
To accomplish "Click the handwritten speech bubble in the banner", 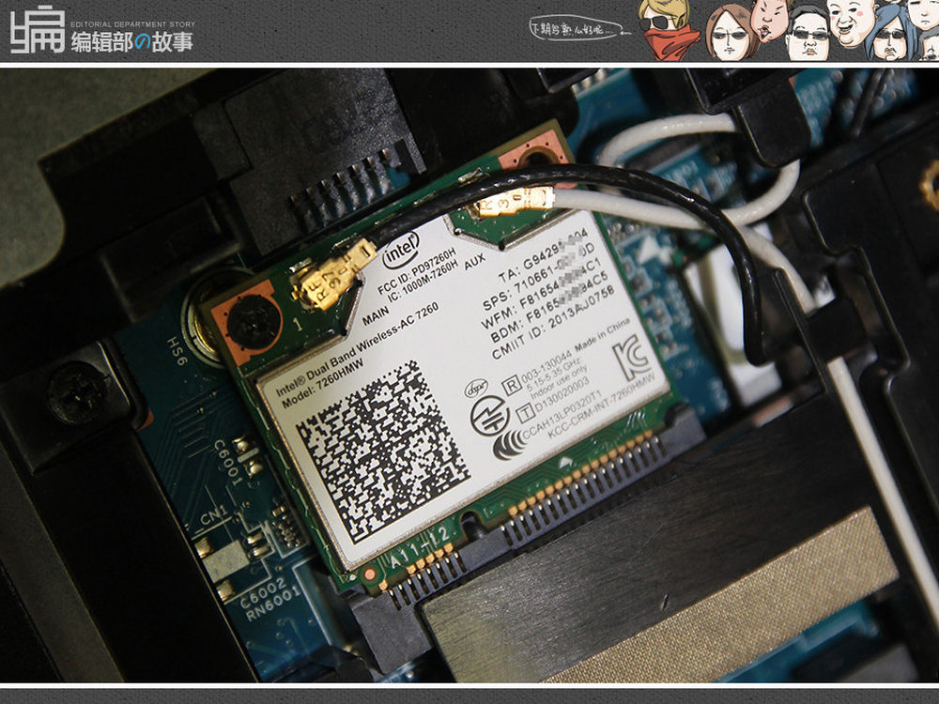I will coord(575,27).
